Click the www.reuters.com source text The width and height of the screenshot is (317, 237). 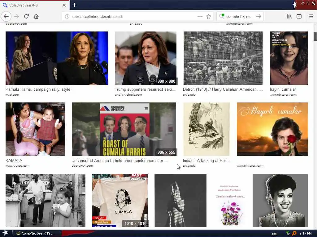point(17,166)
